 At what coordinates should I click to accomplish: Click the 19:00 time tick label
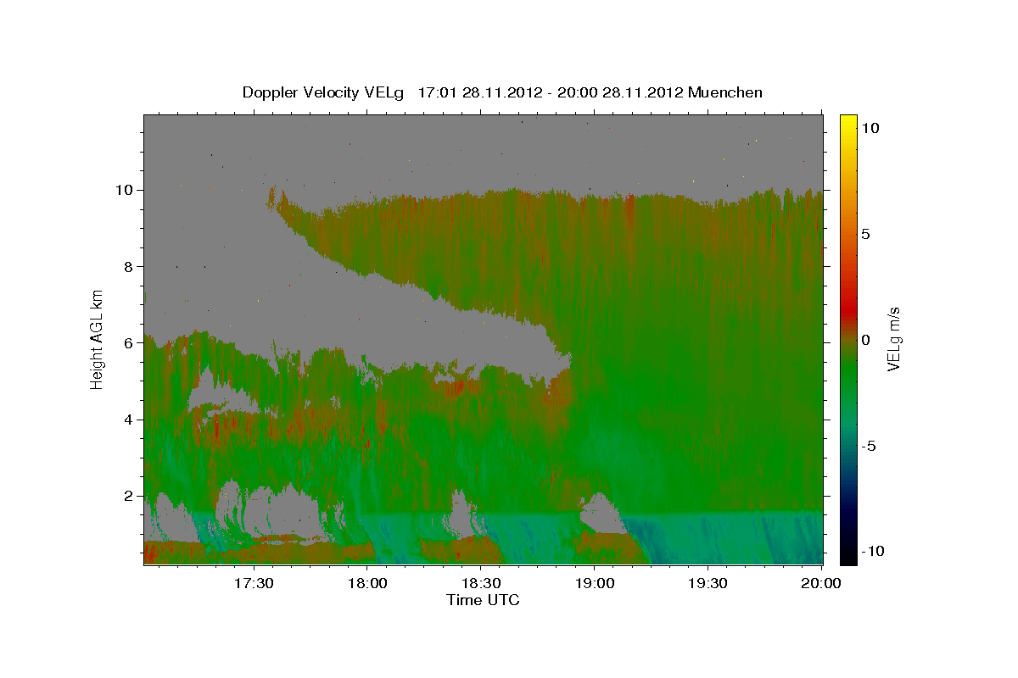coord(594,584)
